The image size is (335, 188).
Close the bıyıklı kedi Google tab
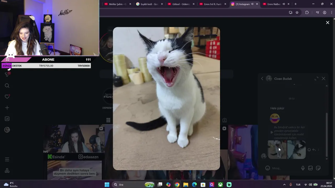(162, 4)
